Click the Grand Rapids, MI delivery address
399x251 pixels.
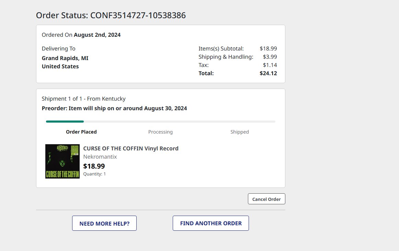point(65,58)
